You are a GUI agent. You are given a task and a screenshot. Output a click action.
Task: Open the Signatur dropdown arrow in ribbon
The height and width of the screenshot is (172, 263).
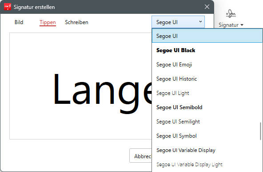pyautogui.click(x=242, y=25)
